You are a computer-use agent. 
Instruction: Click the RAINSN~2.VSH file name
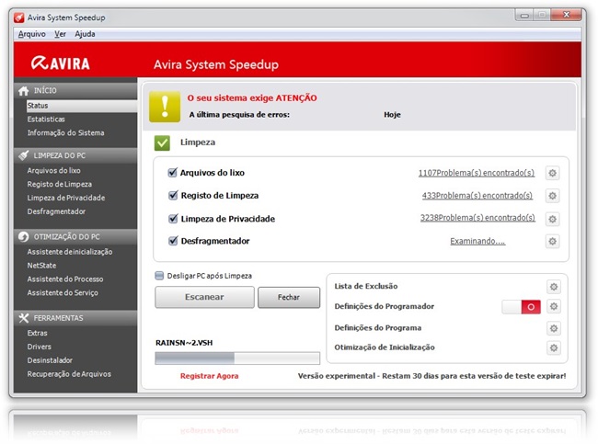coord(184,343)
